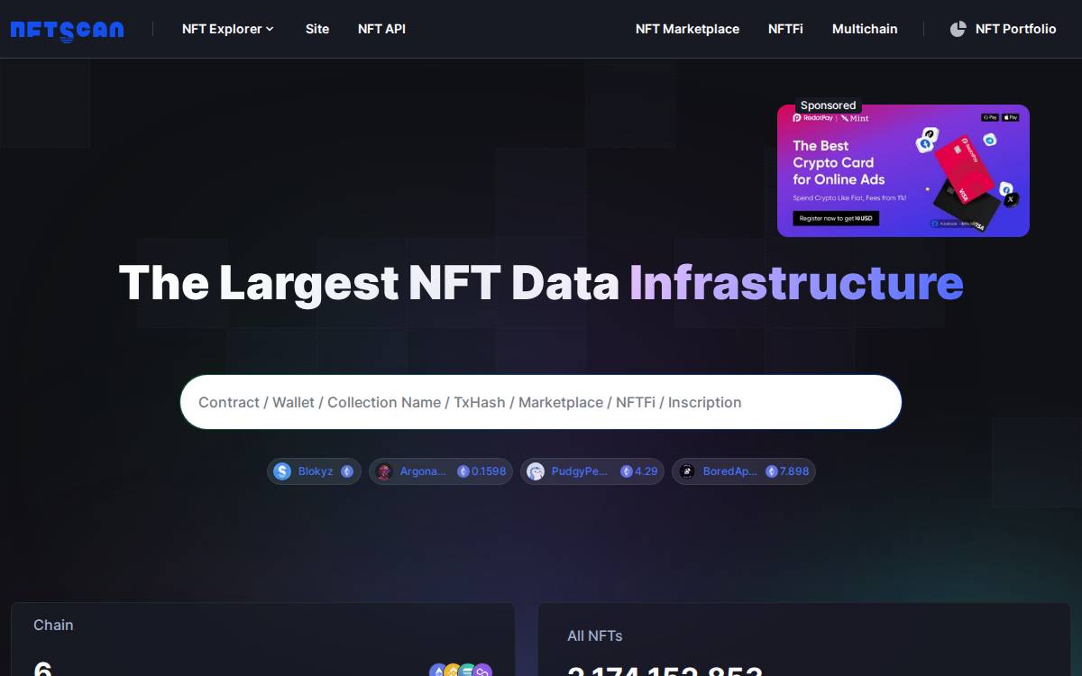Open the PudgyPe... collection chip

click(592, 471)
